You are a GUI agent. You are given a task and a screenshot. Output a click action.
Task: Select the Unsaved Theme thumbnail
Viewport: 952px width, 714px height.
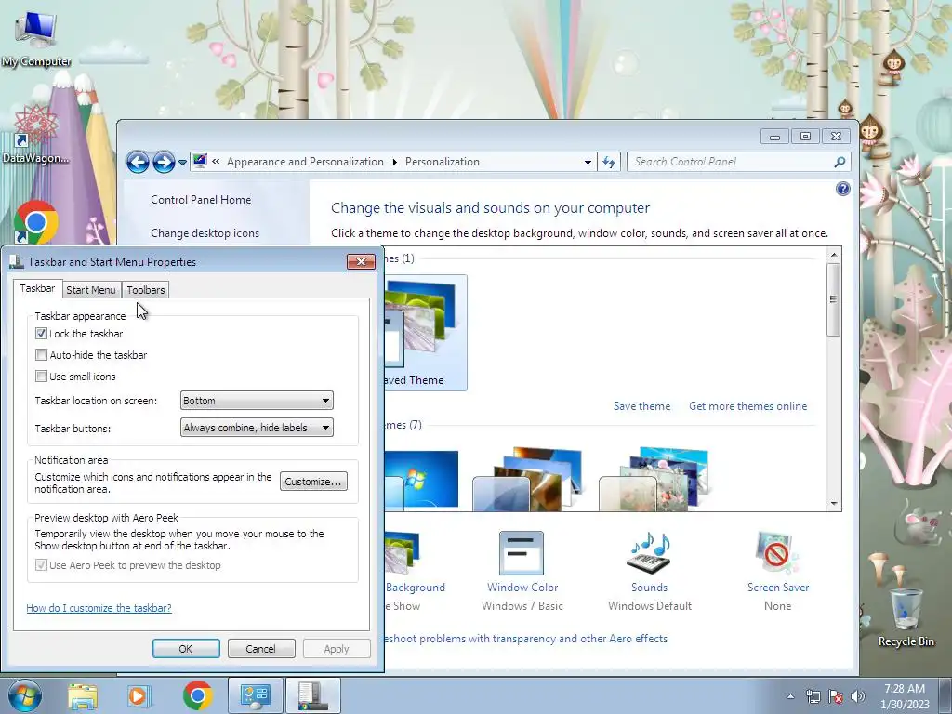click(425, 332)
